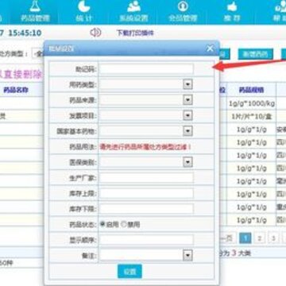Expand the 用药类型 dropdown

point(187,84)
